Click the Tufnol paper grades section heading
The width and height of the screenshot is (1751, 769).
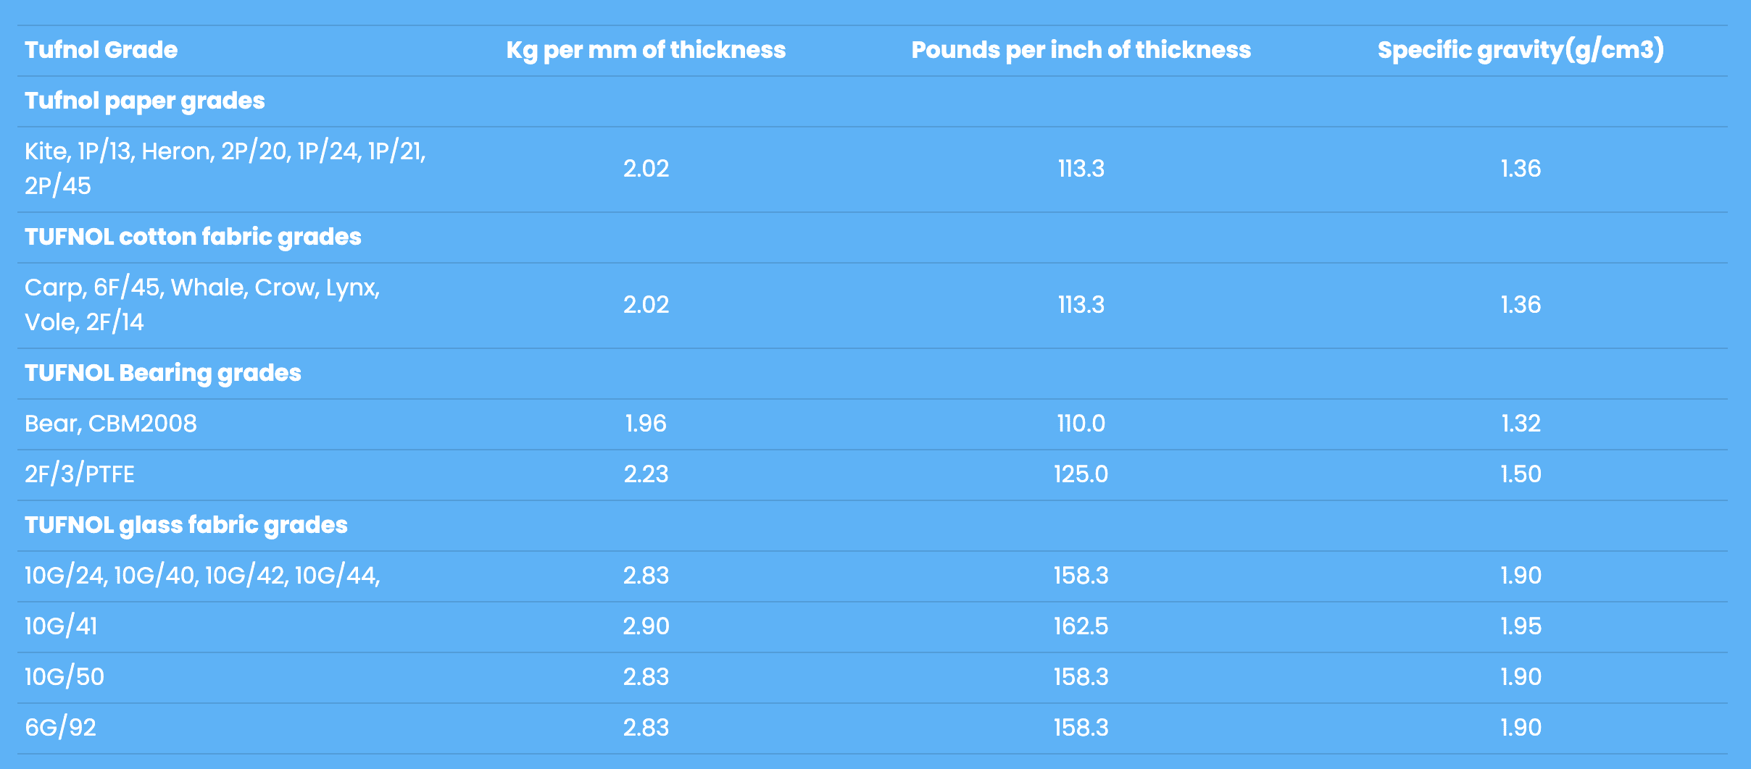pyautogui.click(x=144, y=101)
